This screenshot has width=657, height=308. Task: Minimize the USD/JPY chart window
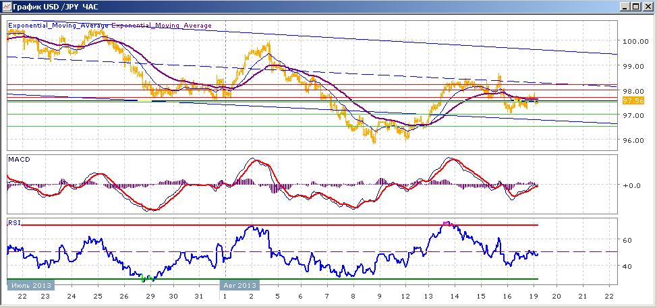point(626,7)
